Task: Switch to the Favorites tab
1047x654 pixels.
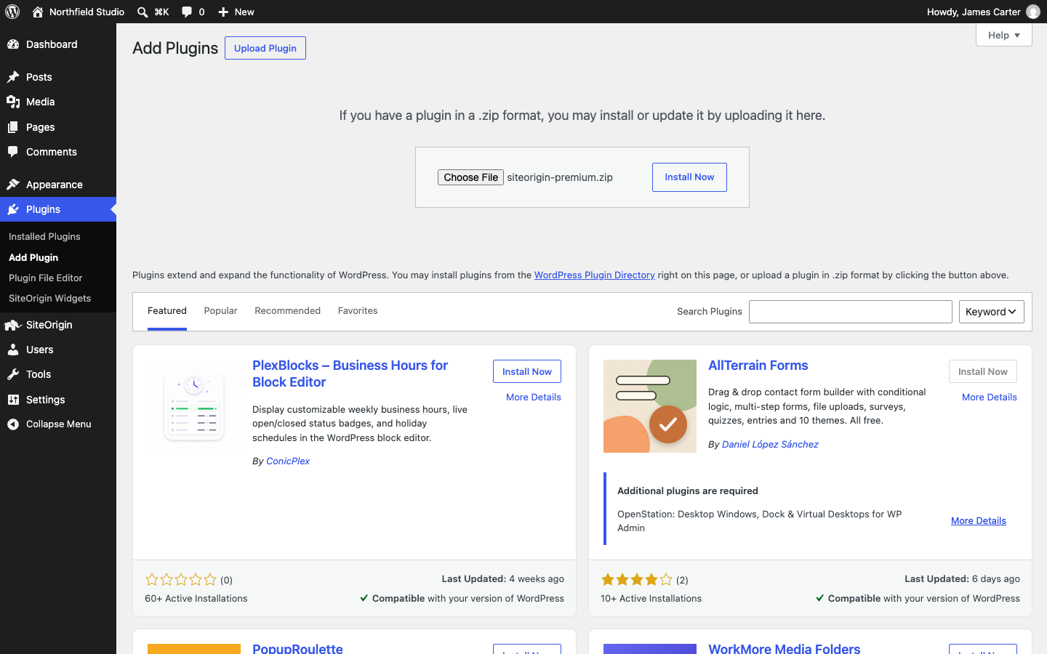Action: [358, 311]
